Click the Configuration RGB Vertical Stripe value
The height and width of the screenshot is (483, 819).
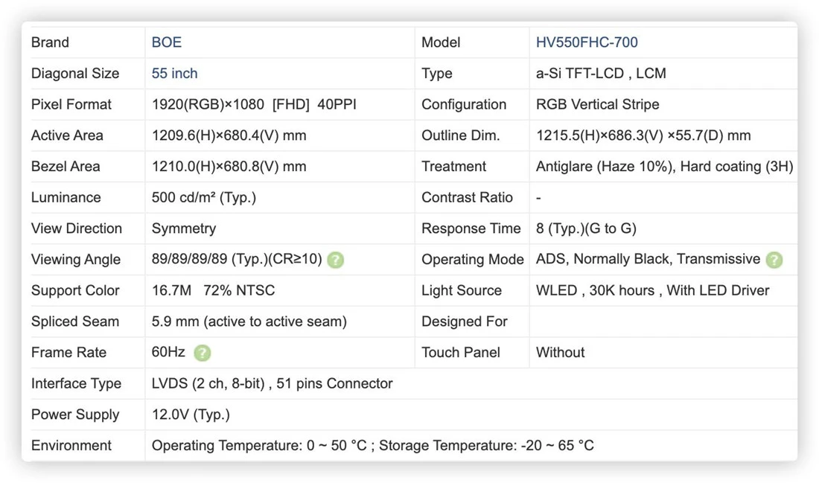tap(598, 104)
